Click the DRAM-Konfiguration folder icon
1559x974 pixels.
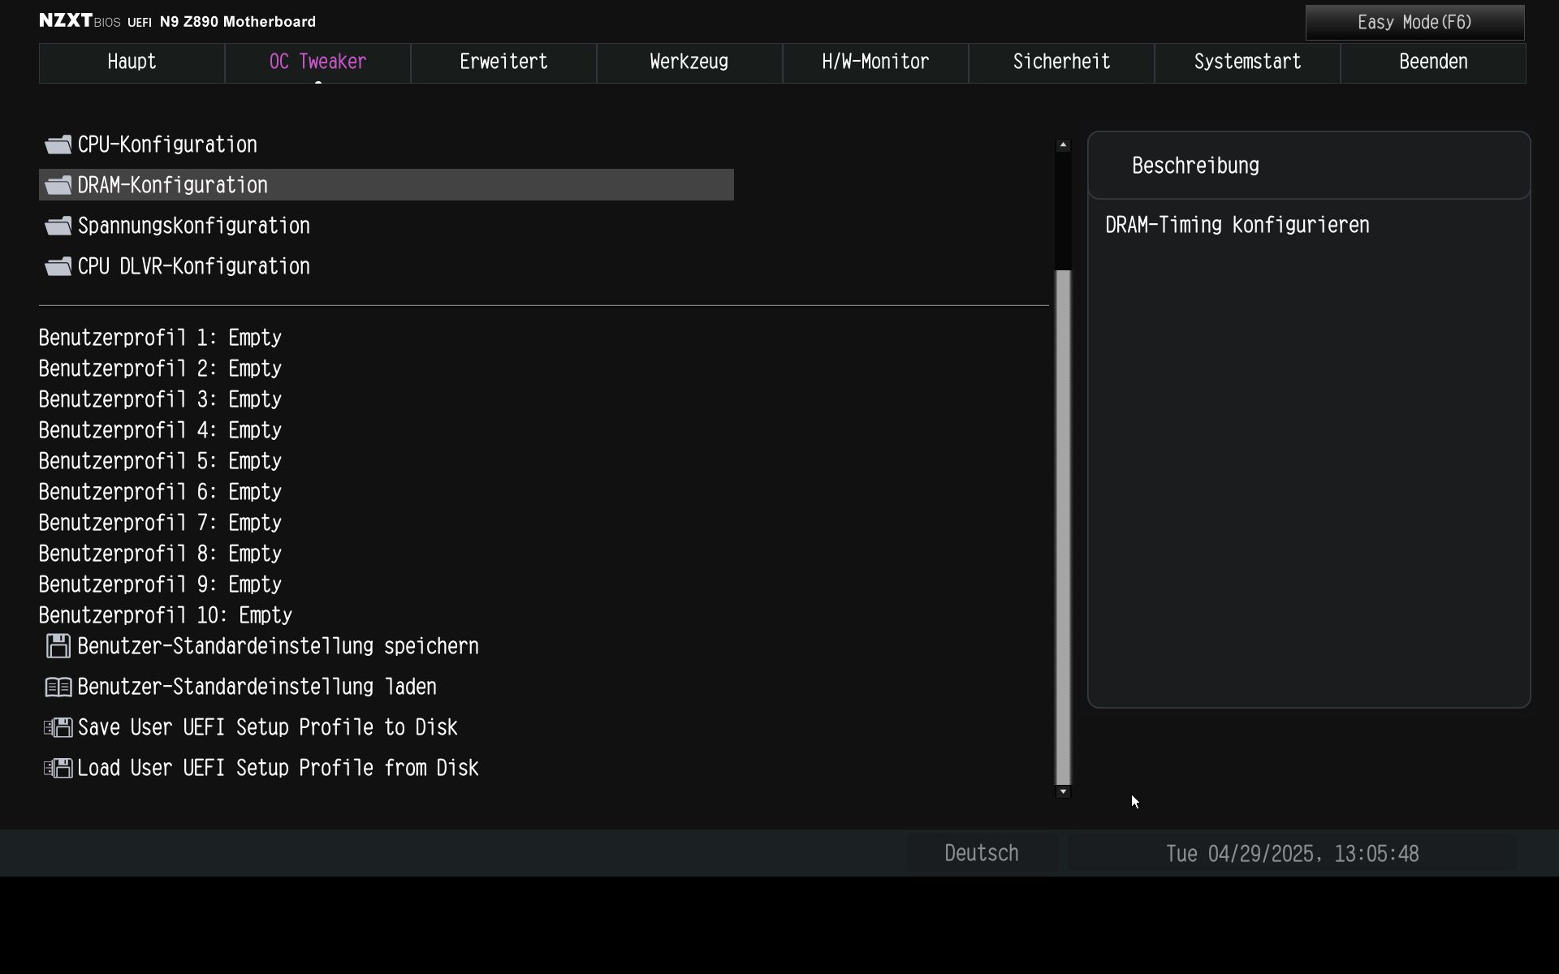[x=58, y=186]
